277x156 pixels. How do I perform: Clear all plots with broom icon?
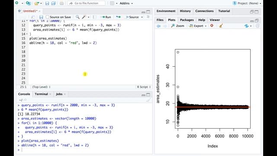pos(221,26)
